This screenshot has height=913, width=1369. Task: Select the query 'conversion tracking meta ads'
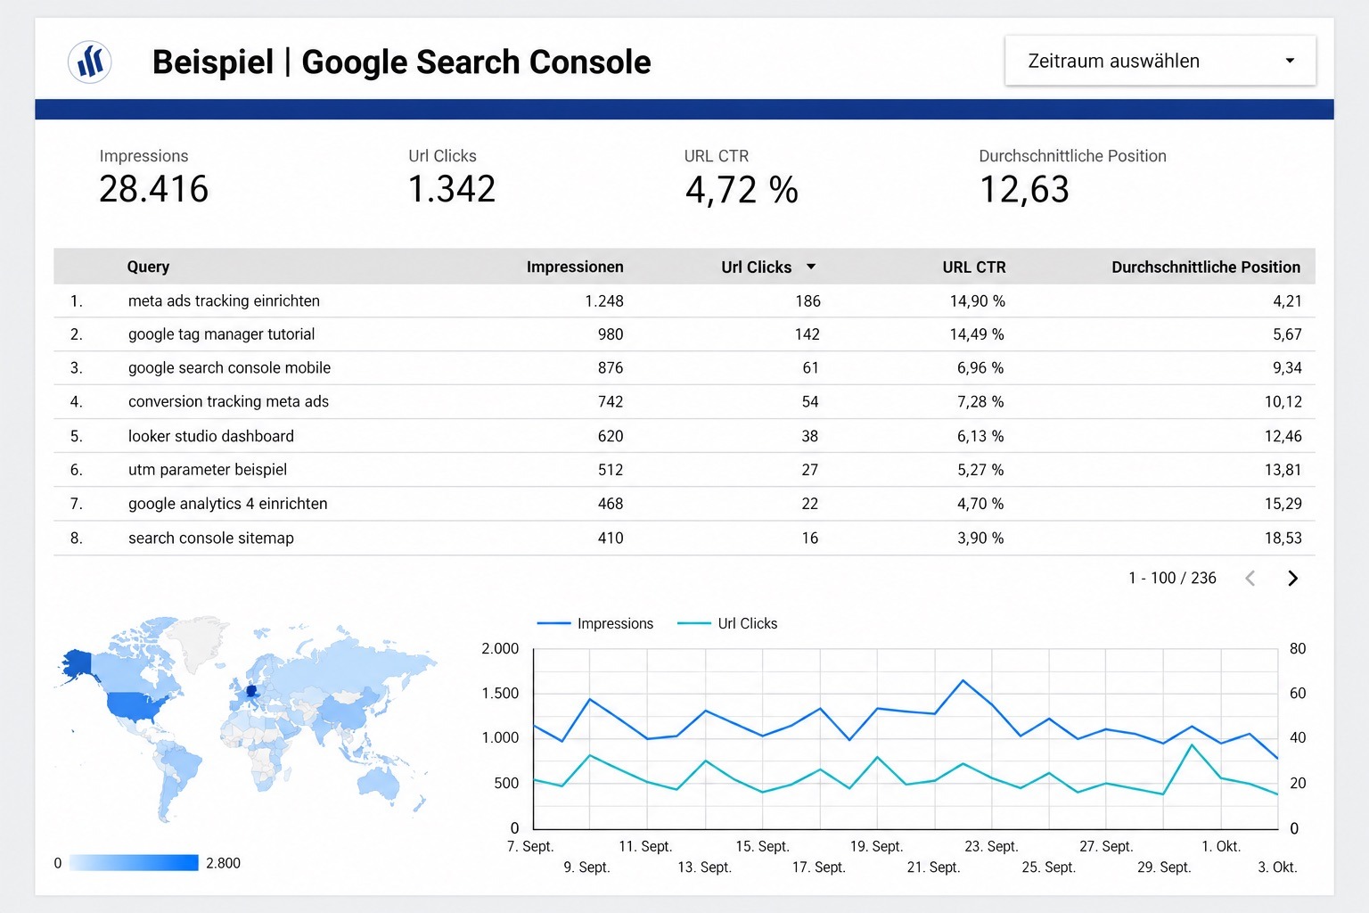[x=228, y=402]
